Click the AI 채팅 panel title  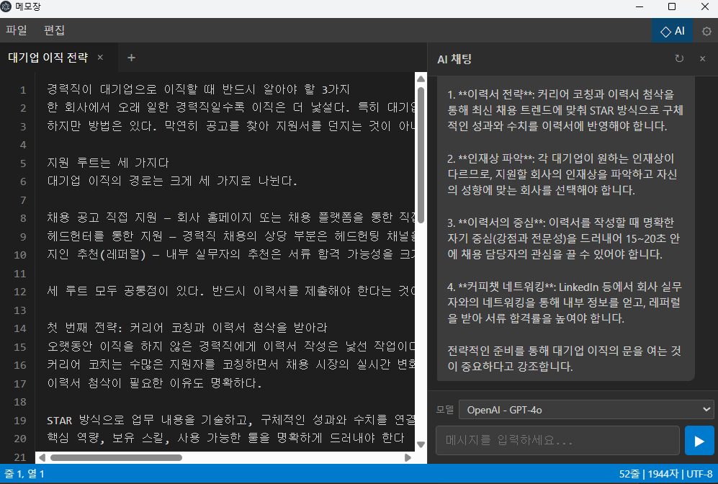pos(454,59)
